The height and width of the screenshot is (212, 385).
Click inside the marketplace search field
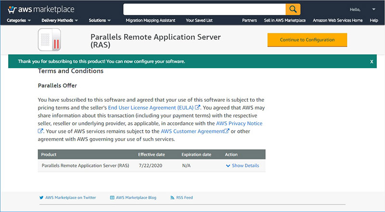click(205, 9)
